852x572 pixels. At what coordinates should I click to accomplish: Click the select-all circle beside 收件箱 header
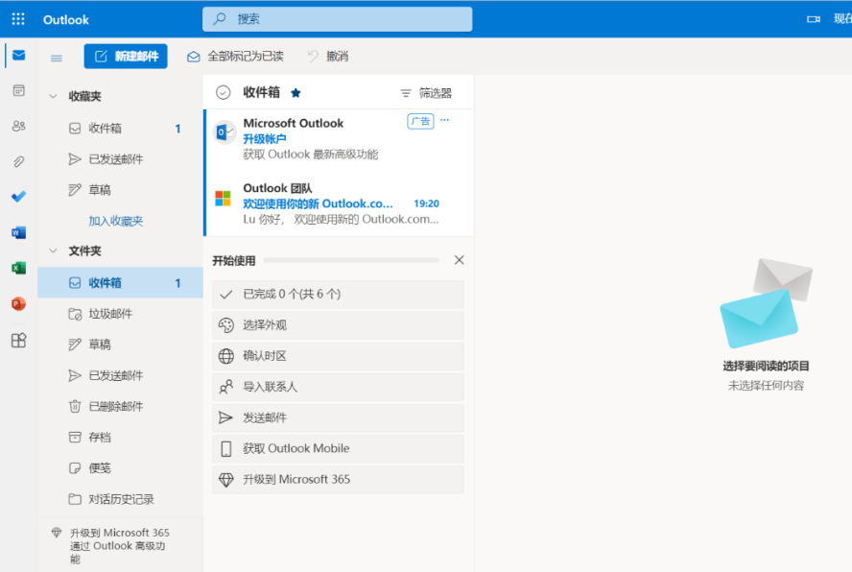pyautogui.click(x=224, y=92)
